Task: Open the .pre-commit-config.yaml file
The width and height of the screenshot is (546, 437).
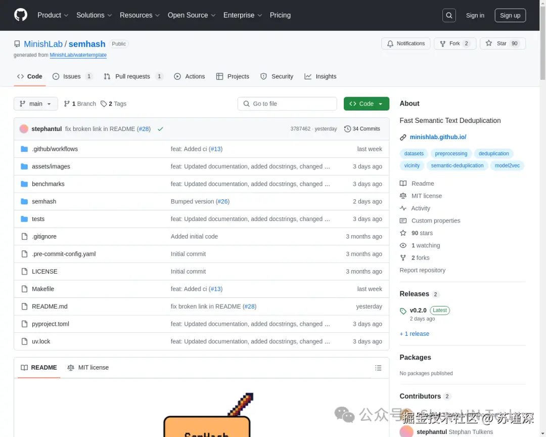Action: tap(64, 254)
